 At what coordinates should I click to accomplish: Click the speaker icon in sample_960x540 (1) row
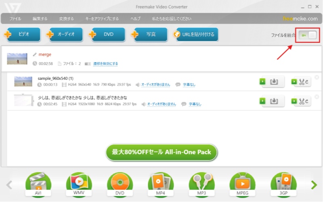138,85
